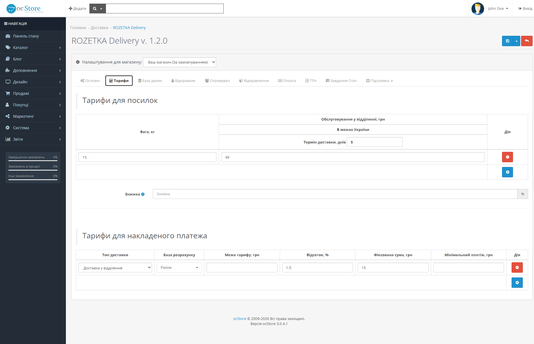Expand the Система sidebar menu
This screenshot has height=344, width=534.
[x=33, y=128]
